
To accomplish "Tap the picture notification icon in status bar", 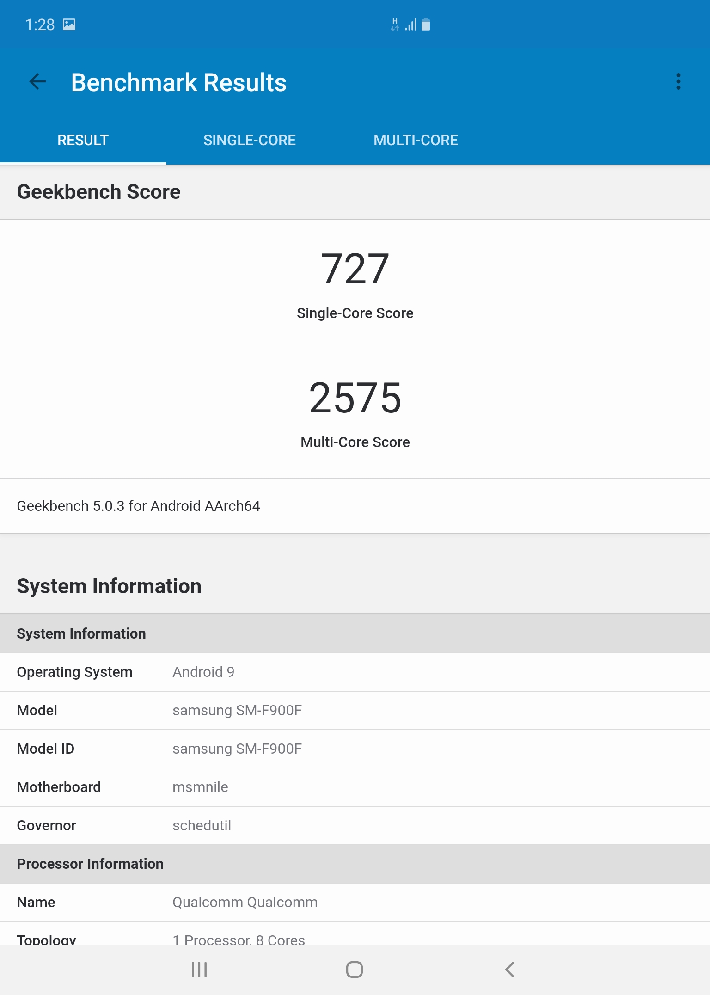I will click(x=69, y=25).
